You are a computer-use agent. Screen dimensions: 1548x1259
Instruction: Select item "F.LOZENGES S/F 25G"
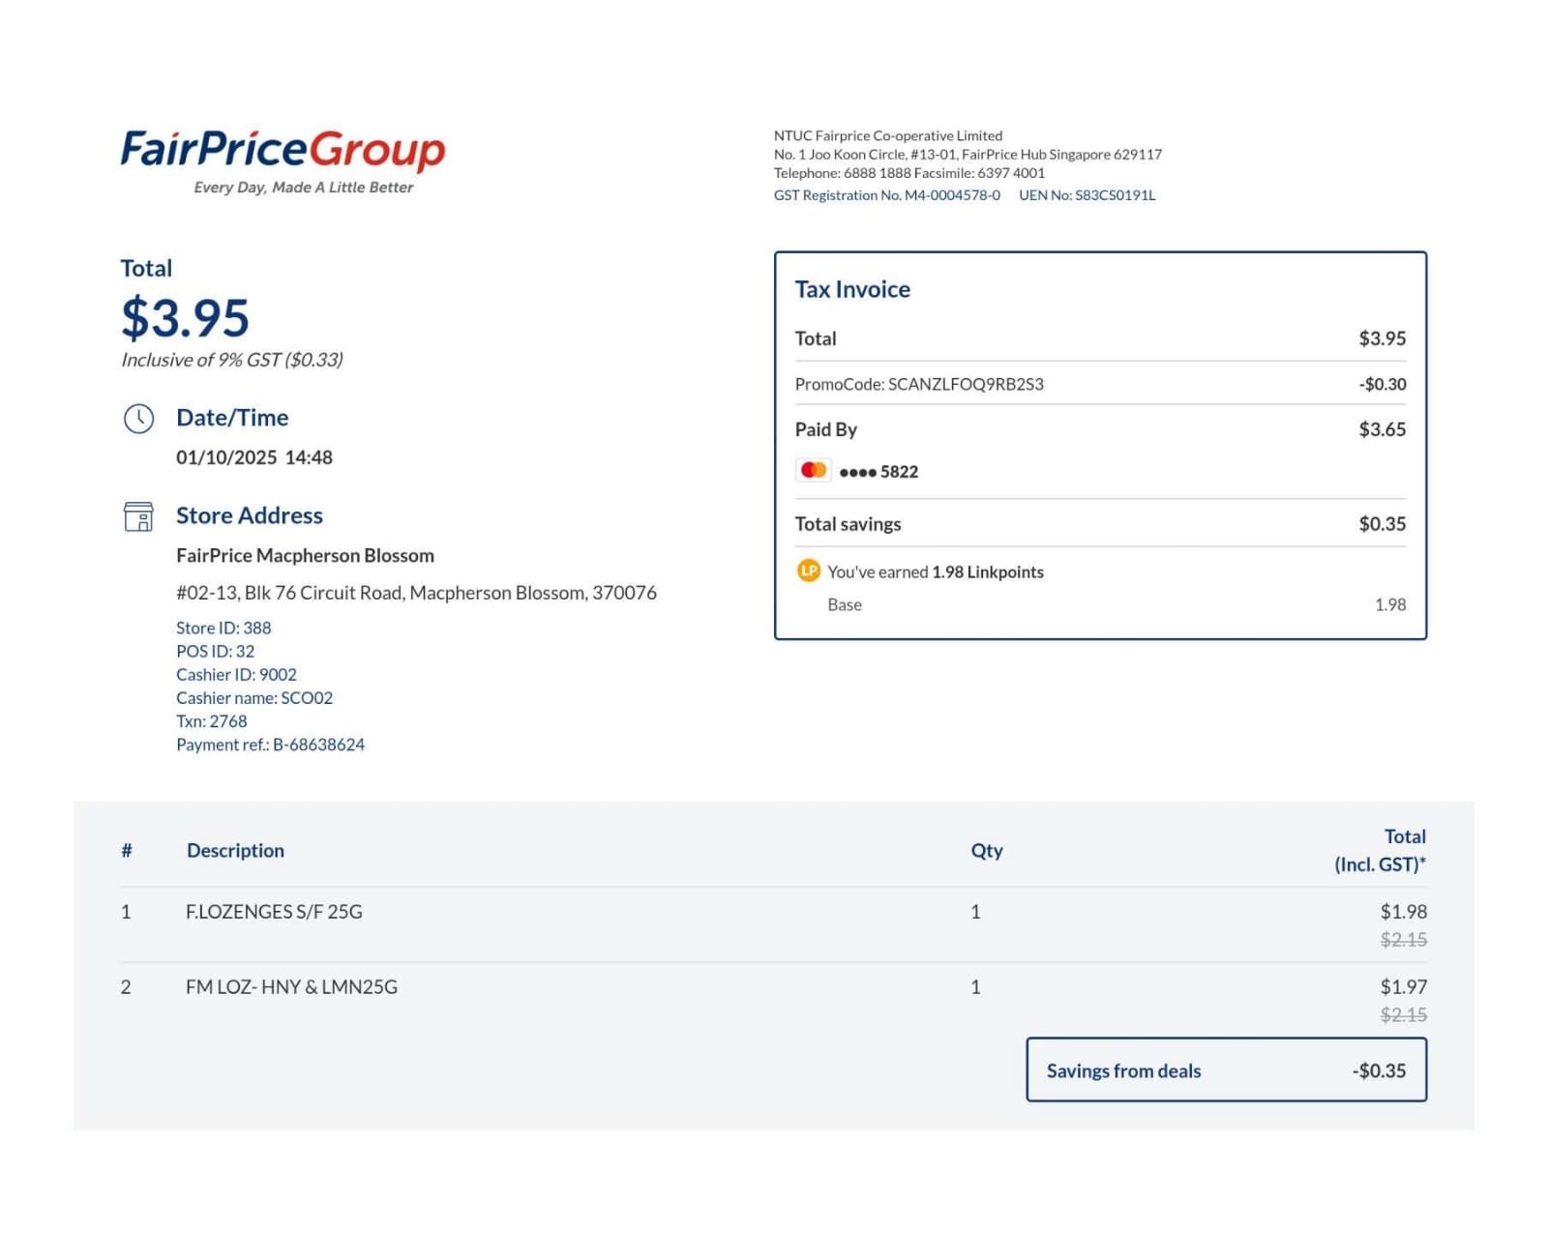click(274, 912)
